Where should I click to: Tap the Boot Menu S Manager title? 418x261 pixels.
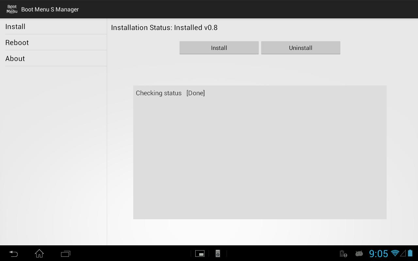(50, 9)
